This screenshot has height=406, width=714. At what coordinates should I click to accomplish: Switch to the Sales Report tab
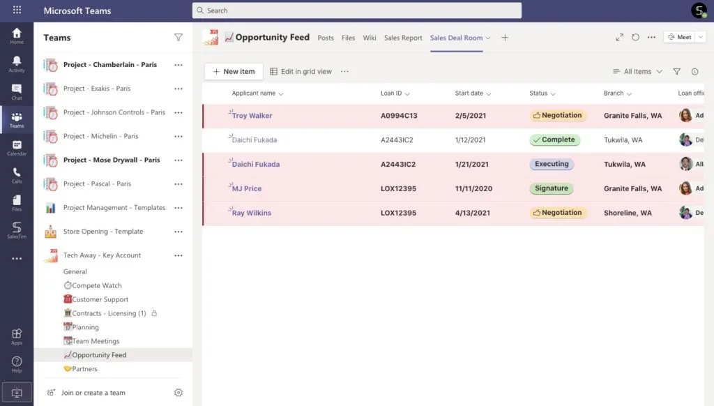tap(403, 38)
